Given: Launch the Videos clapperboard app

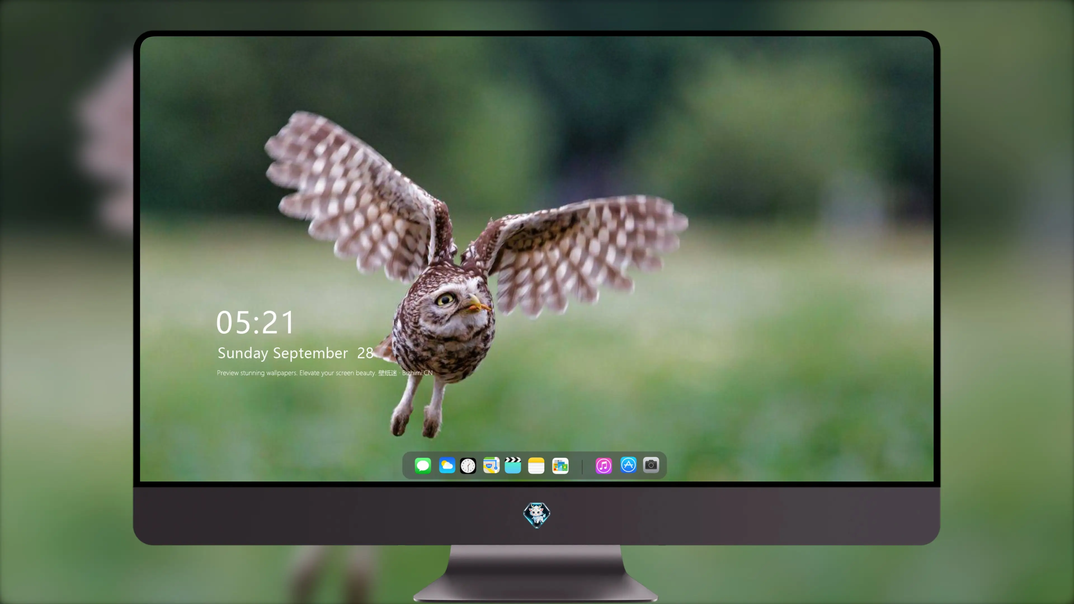Looking at the screenshot, I should (x=513, y=465).
